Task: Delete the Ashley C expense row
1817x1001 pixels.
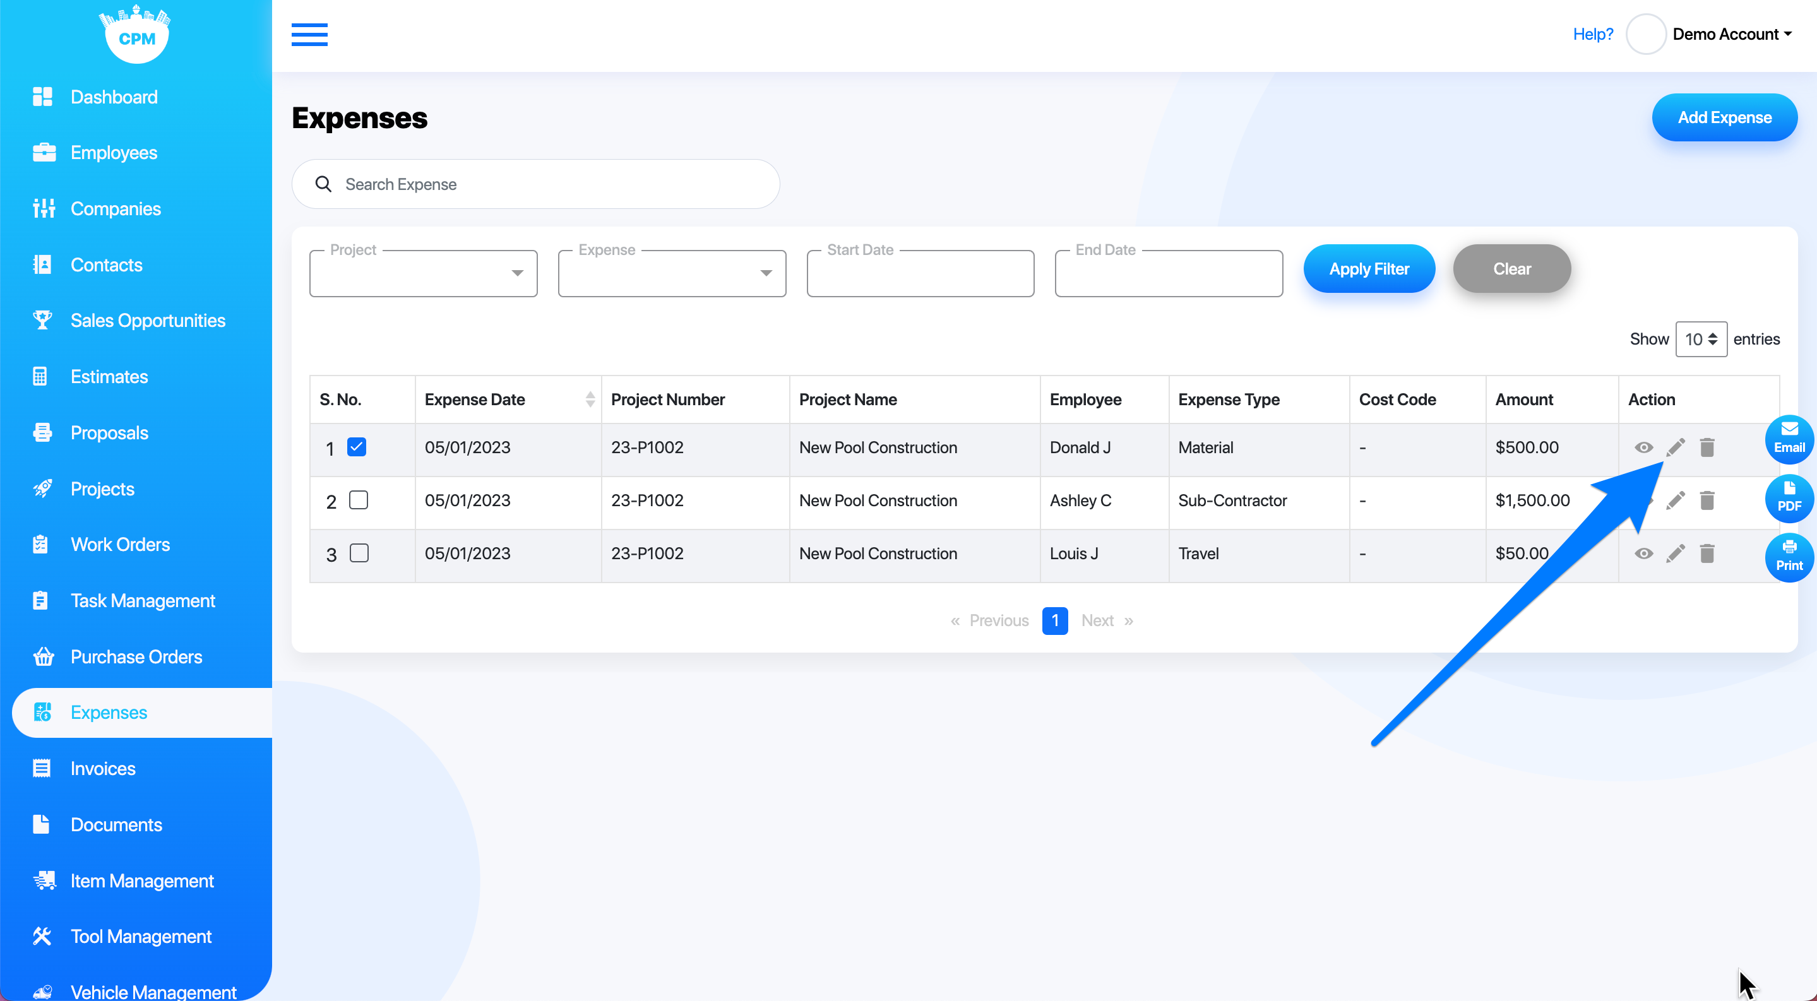Action: [x=1707, y=500]
